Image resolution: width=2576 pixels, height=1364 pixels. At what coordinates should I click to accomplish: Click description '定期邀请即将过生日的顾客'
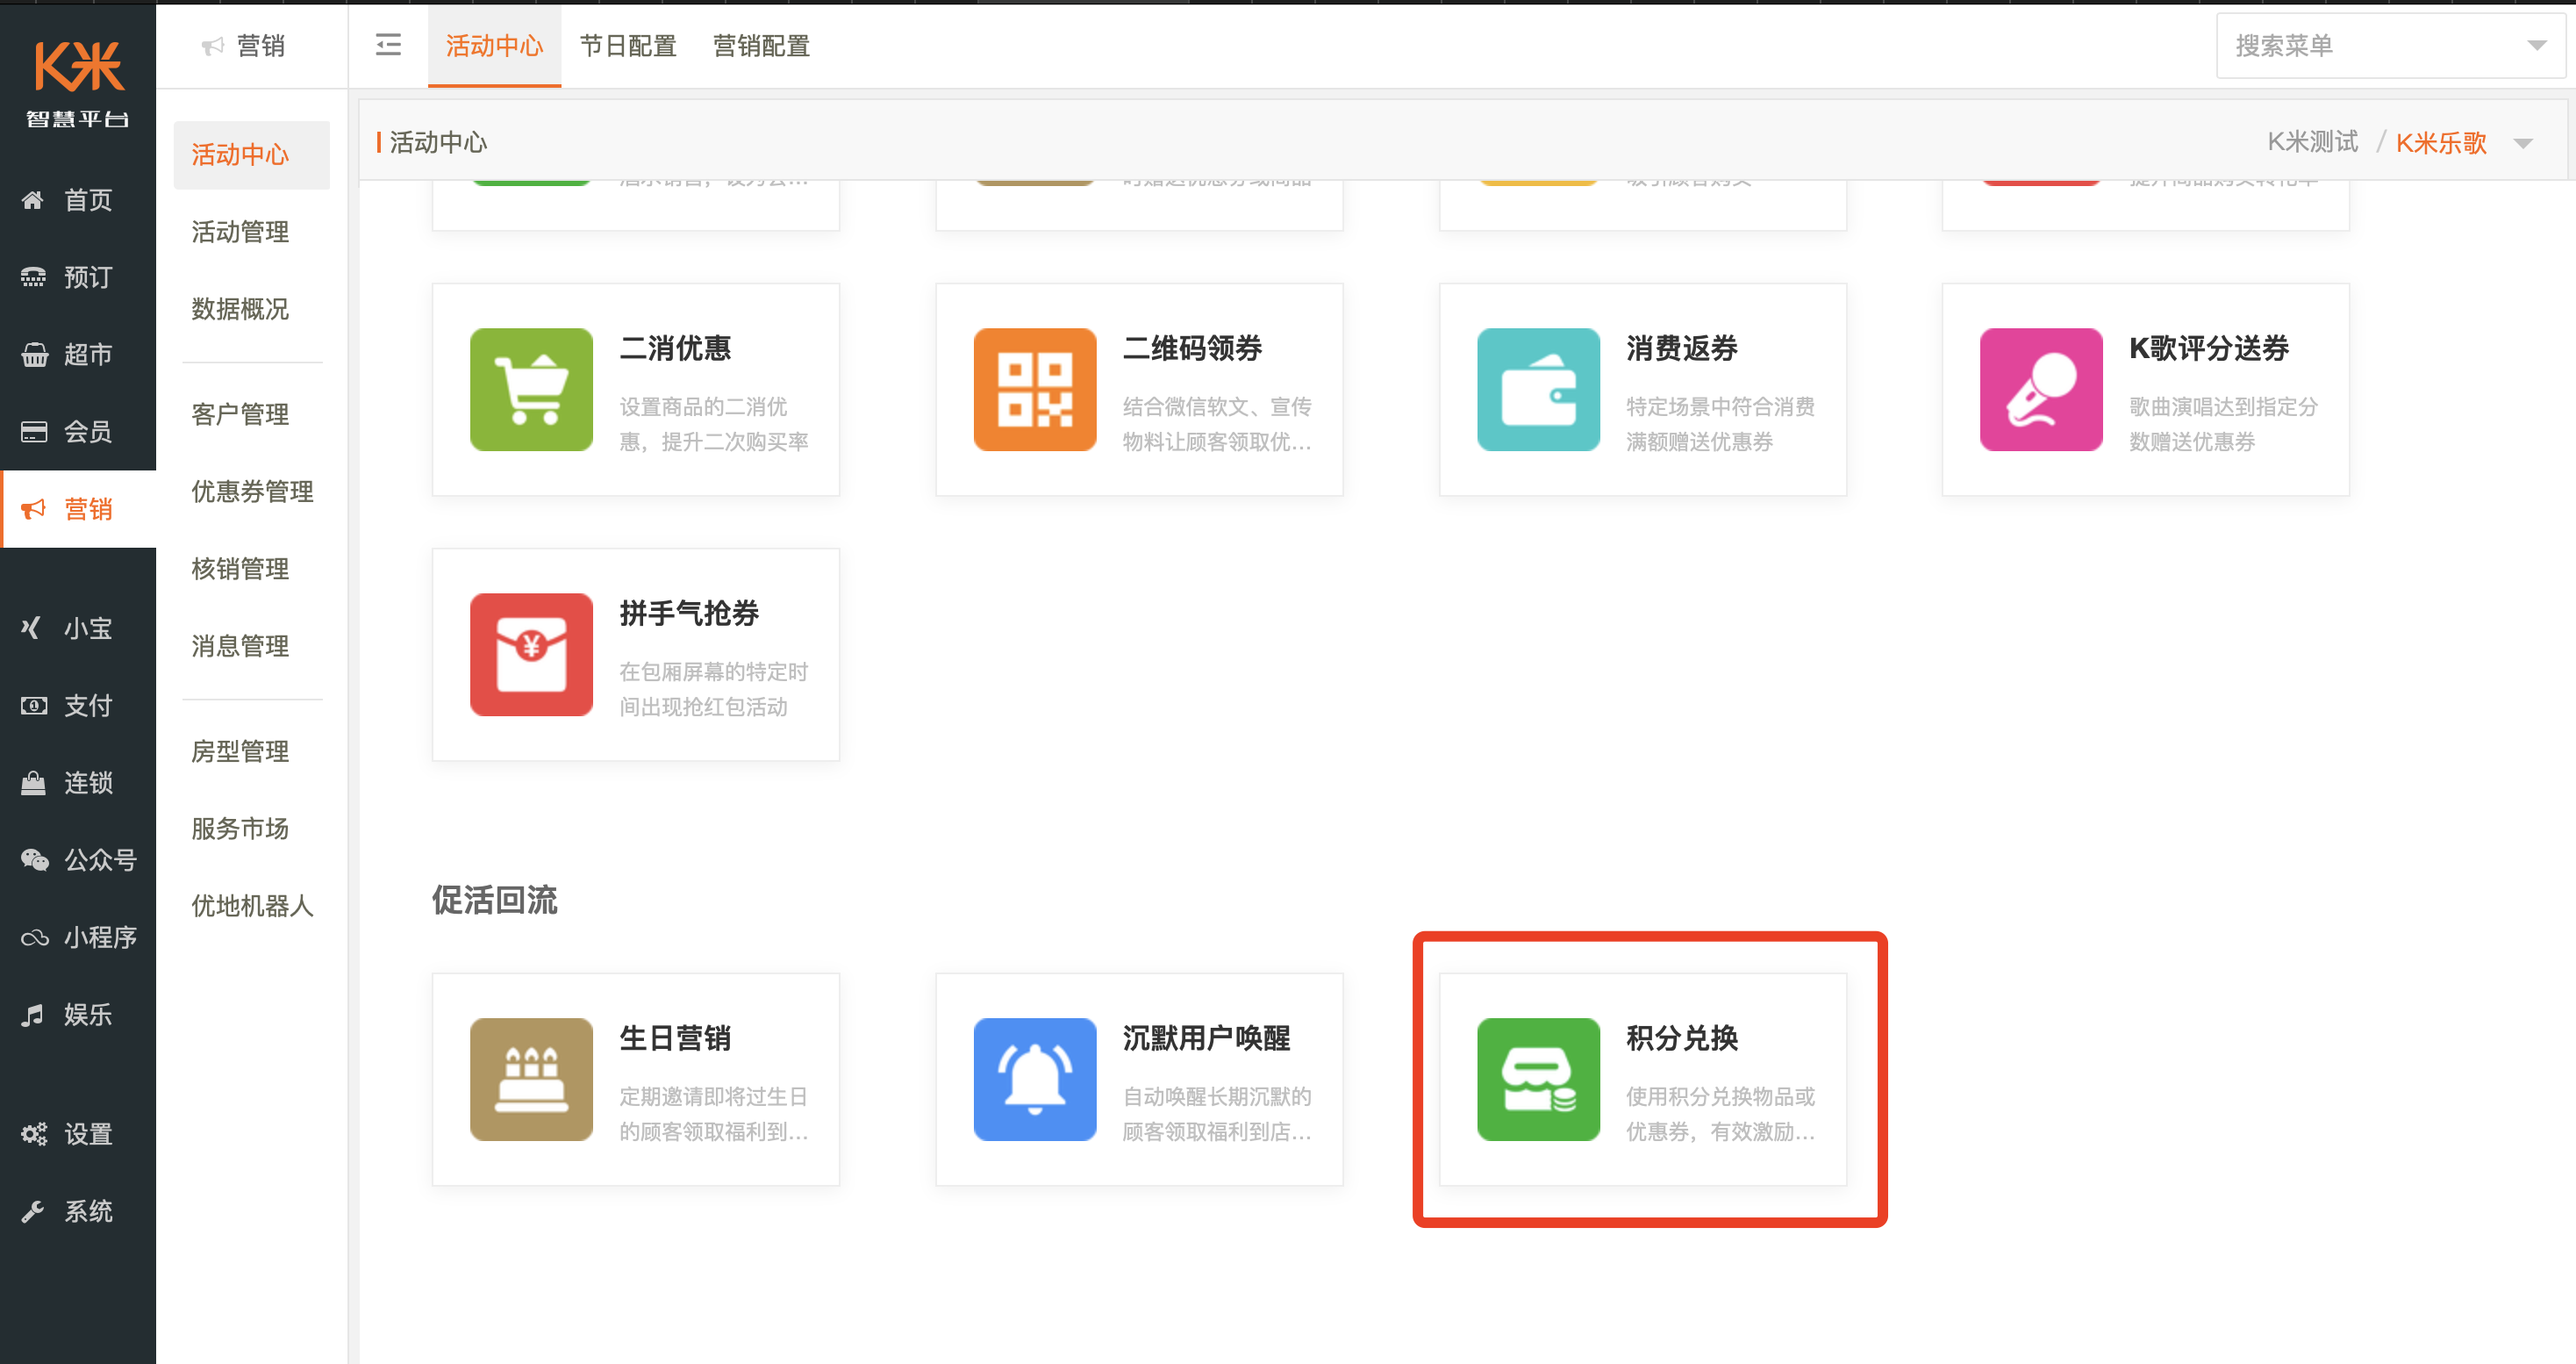coord(713,1114)
